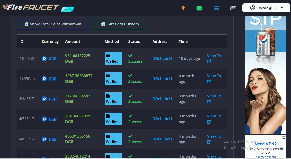Expand the wrangl3r account dropdown
This screenshot has height=159, width=291.
266,8
